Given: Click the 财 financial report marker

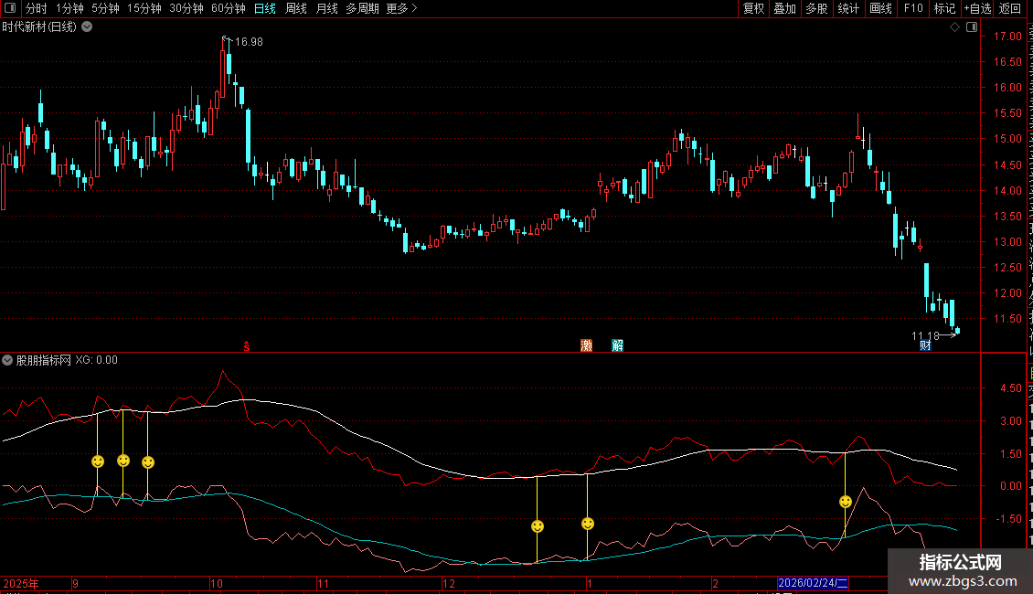Looking at the screenshot, I should coord(925,345).
